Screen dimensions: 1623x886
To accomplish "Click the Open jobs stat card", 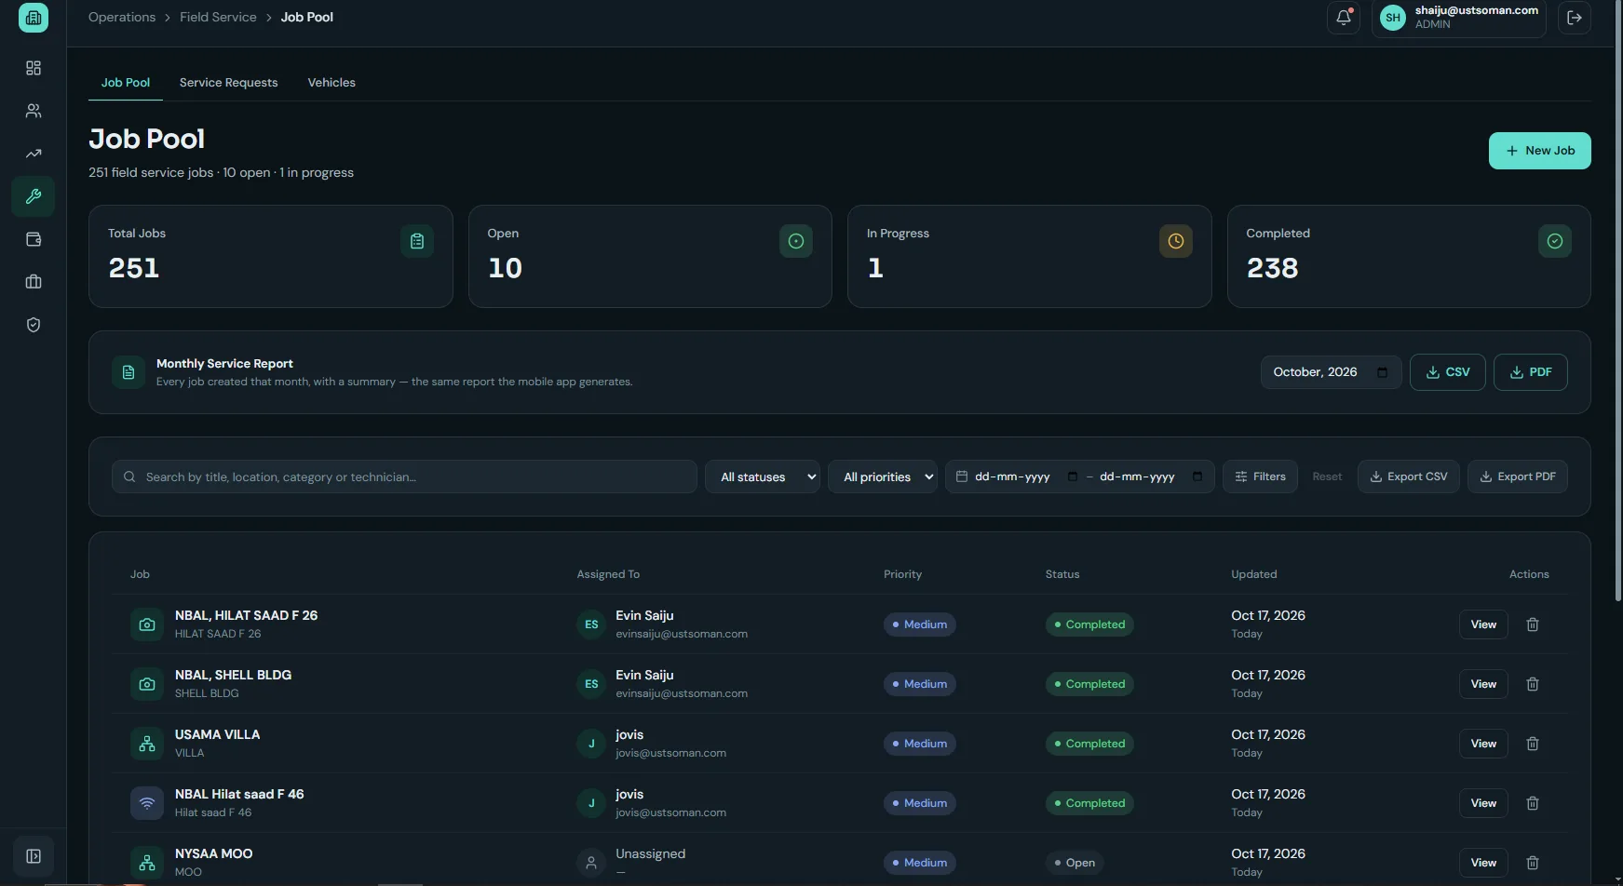I will point(650,256).
